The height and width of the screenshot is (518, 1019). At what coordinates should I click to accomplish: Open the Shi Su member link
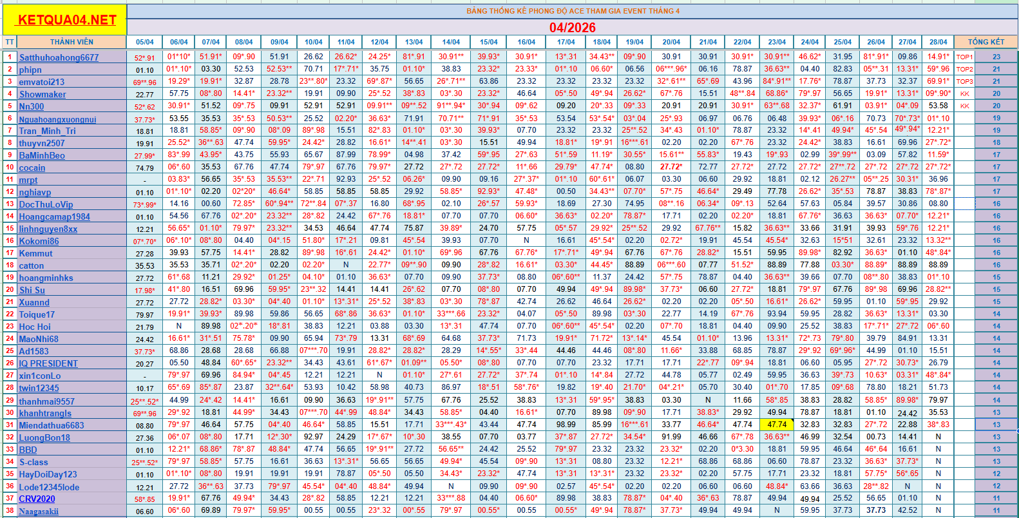pos(32,290)
